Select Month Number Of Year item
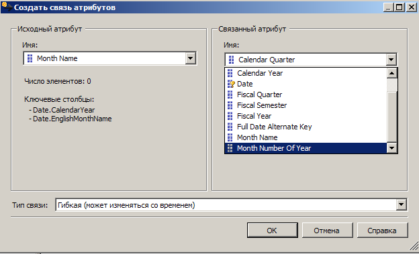This screenshot has width=419, height=254. 306,148
